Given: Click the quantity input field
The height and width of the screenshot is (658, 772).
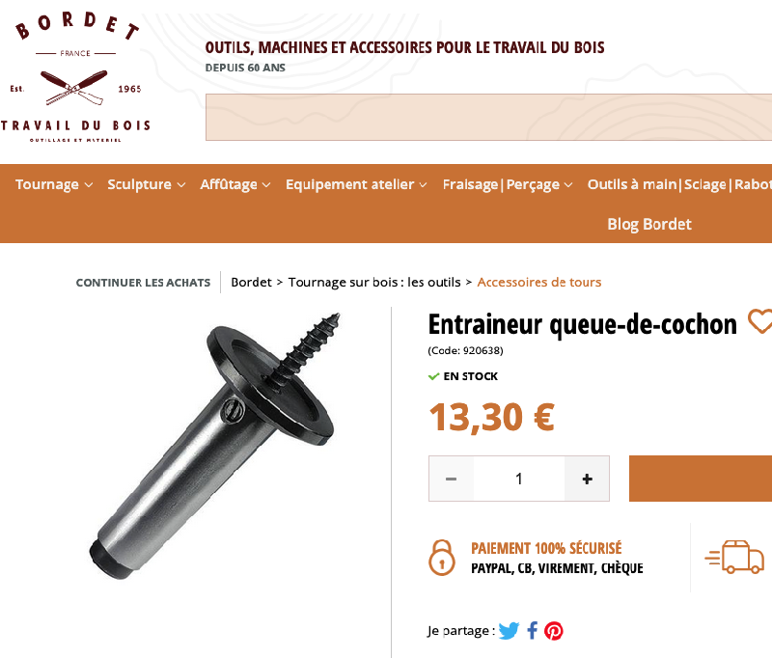Looking at the screenshot, I should [x=519, y=479].
